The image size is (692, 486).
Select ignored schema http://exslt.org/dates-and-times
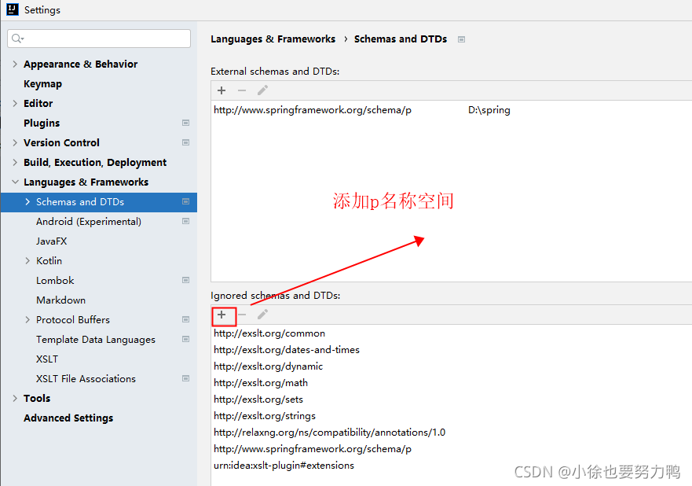click(451, 350)
